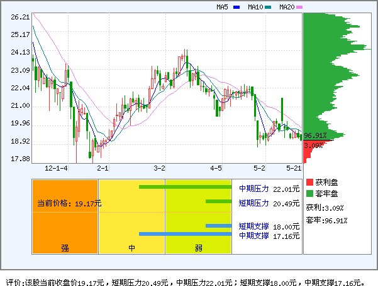Screen dimensions: 378x286
Task: Click the 3-2 date axis marker
Action: 160,169
